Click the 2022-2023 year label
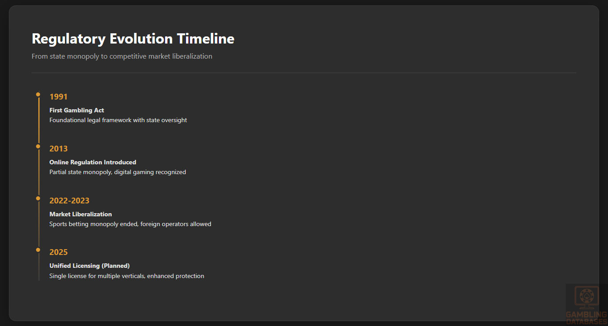Image resolution: width=608 pixels, height=326 pixels. (69, 201)
